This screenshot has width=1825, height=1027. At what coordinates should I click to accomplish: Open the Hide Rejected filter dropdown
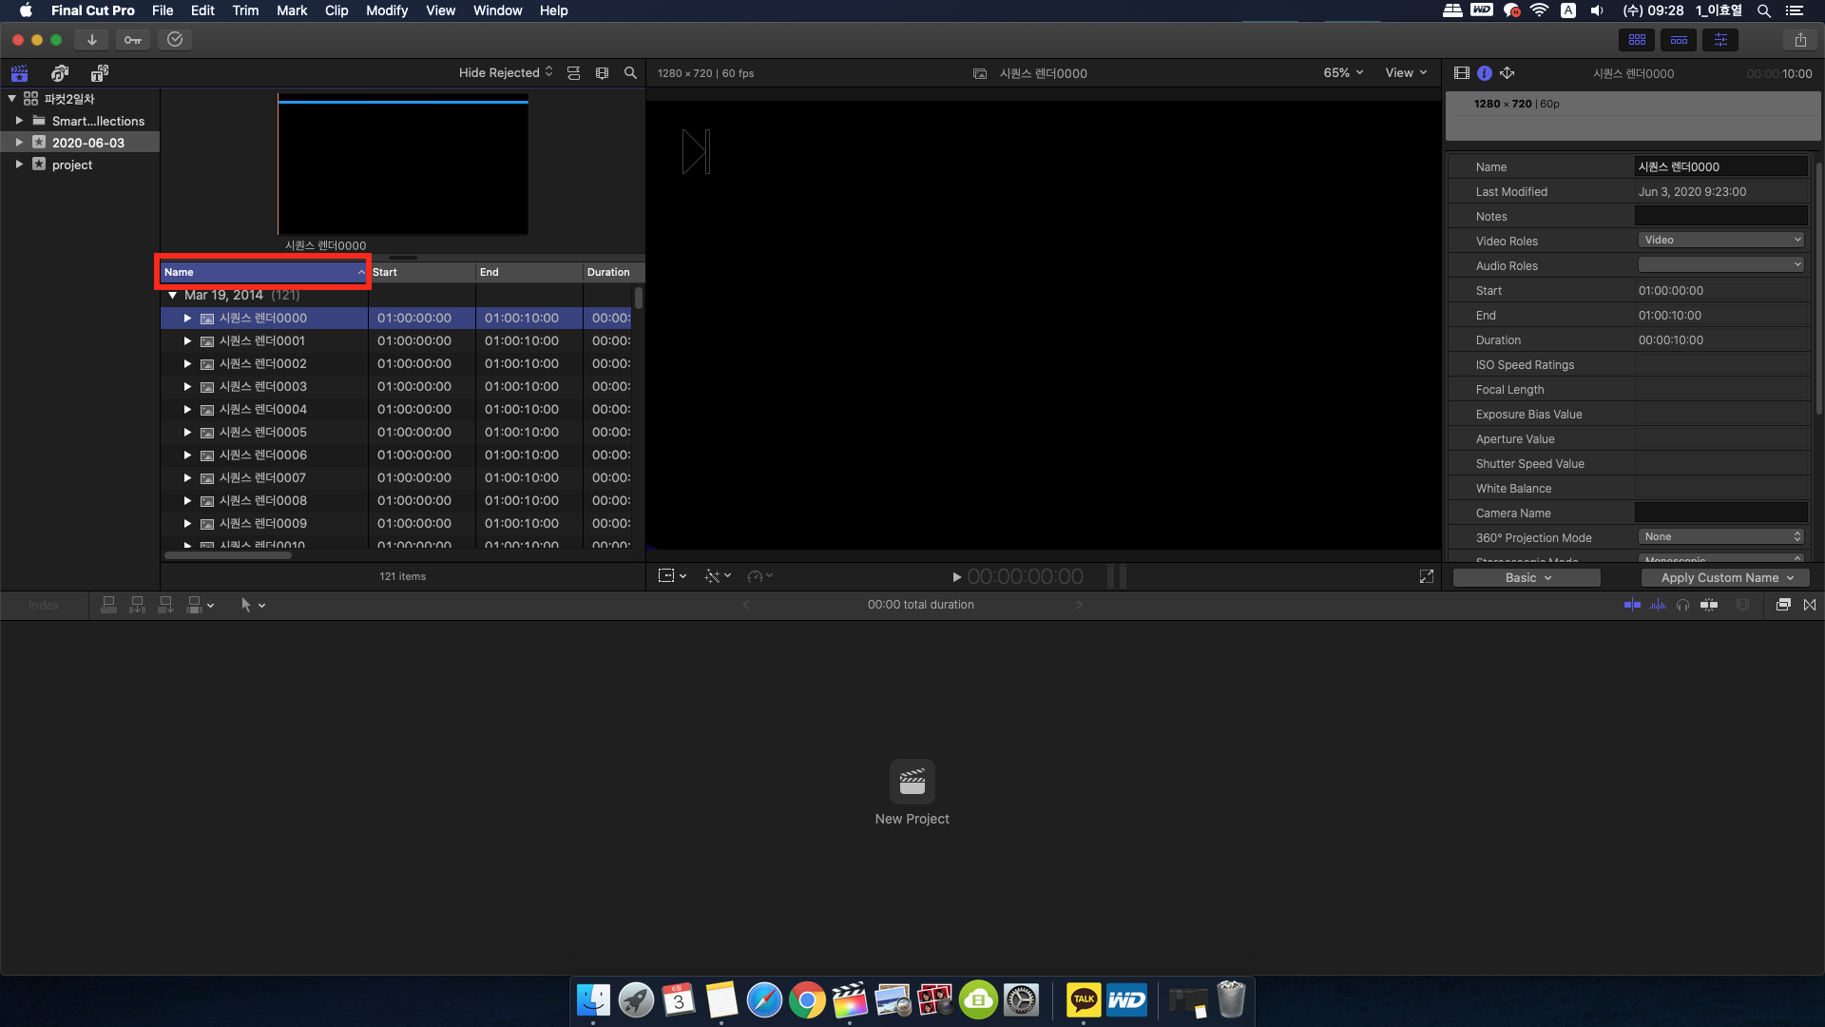[x=506, y=73]
